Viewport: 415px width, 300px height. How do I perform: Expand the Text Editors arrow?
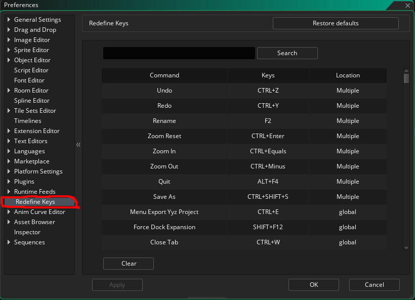click(9, 141)
